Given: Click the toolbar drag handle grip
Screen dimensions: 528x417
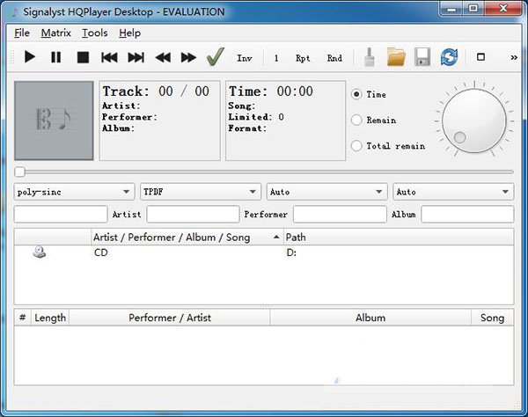Looking at the screenshot, I should tap(11, 57).
